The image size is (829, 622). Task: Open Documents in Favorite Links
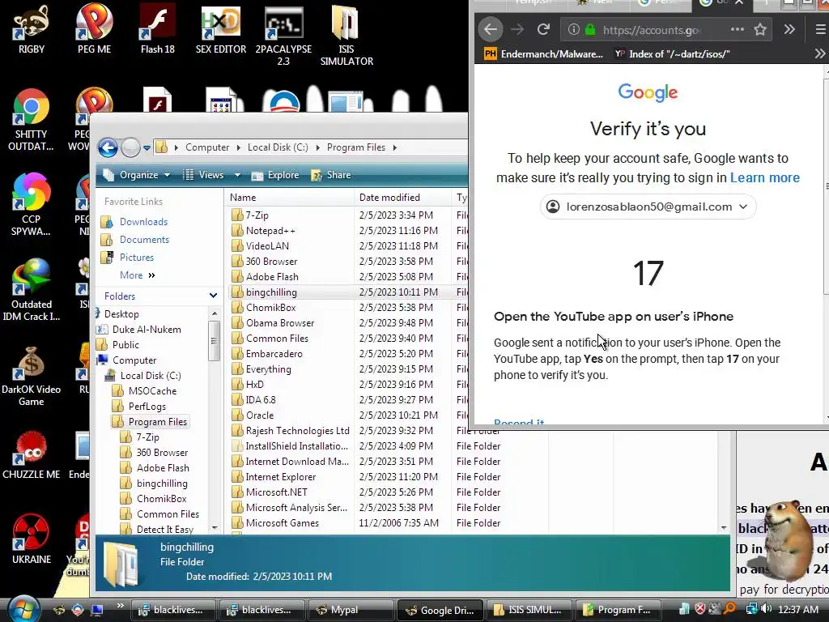tap(144, 240)
